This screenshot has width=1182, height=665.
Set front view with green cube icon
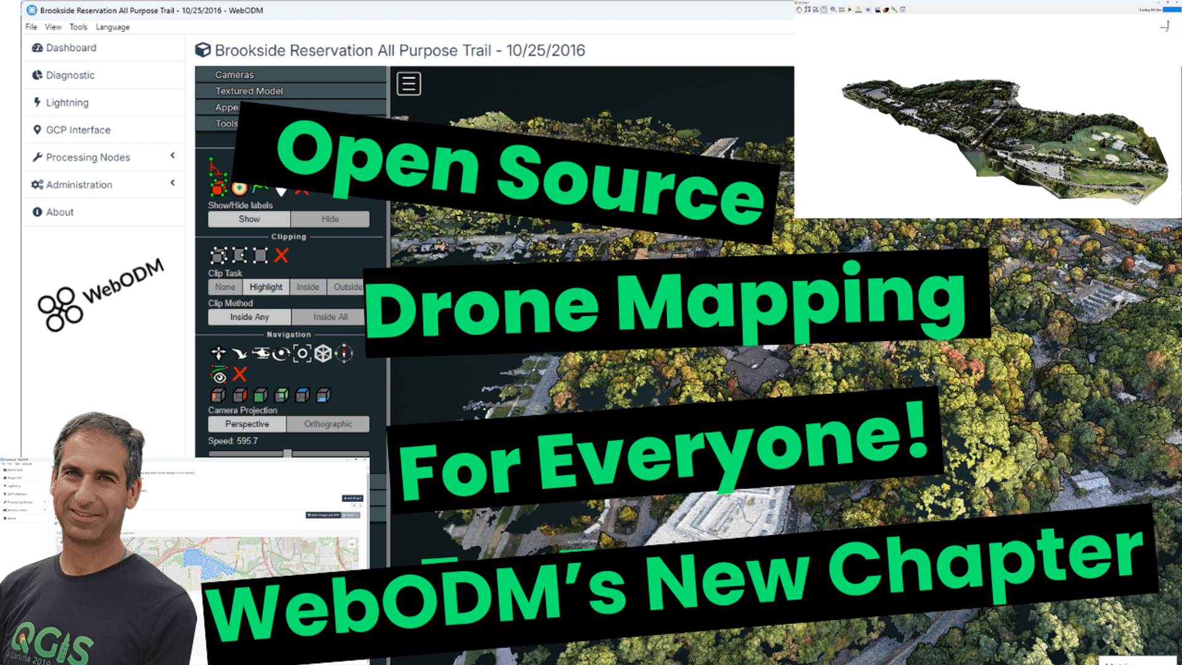coord(260,395)
